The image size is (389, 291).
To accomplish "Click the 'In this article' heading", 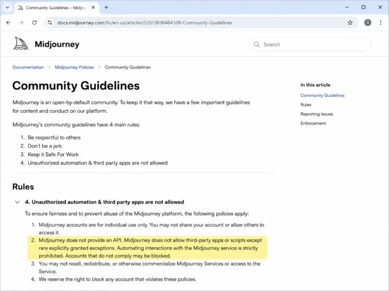I will click(315, 85).
